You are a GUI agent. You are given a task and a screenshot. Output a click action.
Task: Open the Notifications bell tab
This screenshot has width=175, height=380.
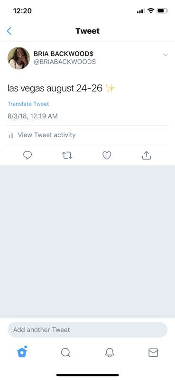coord(110,352)
